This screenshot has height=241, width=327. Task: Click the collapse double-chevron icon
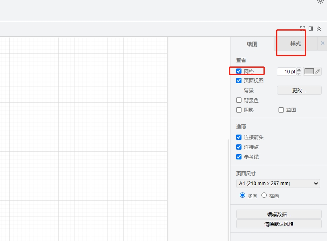[319, 29]
